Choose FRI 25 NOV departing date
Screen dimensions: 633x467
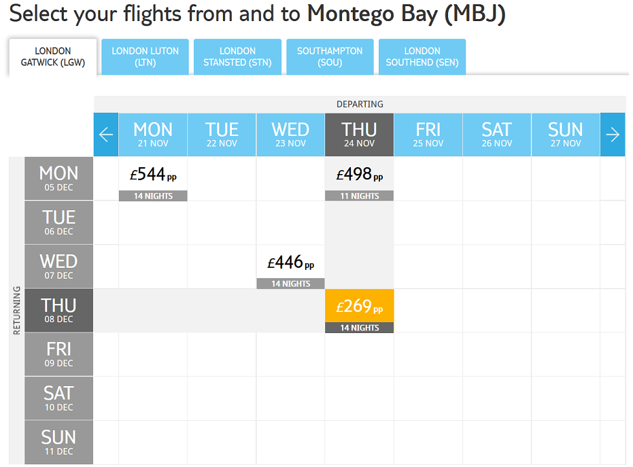(428, 135)
